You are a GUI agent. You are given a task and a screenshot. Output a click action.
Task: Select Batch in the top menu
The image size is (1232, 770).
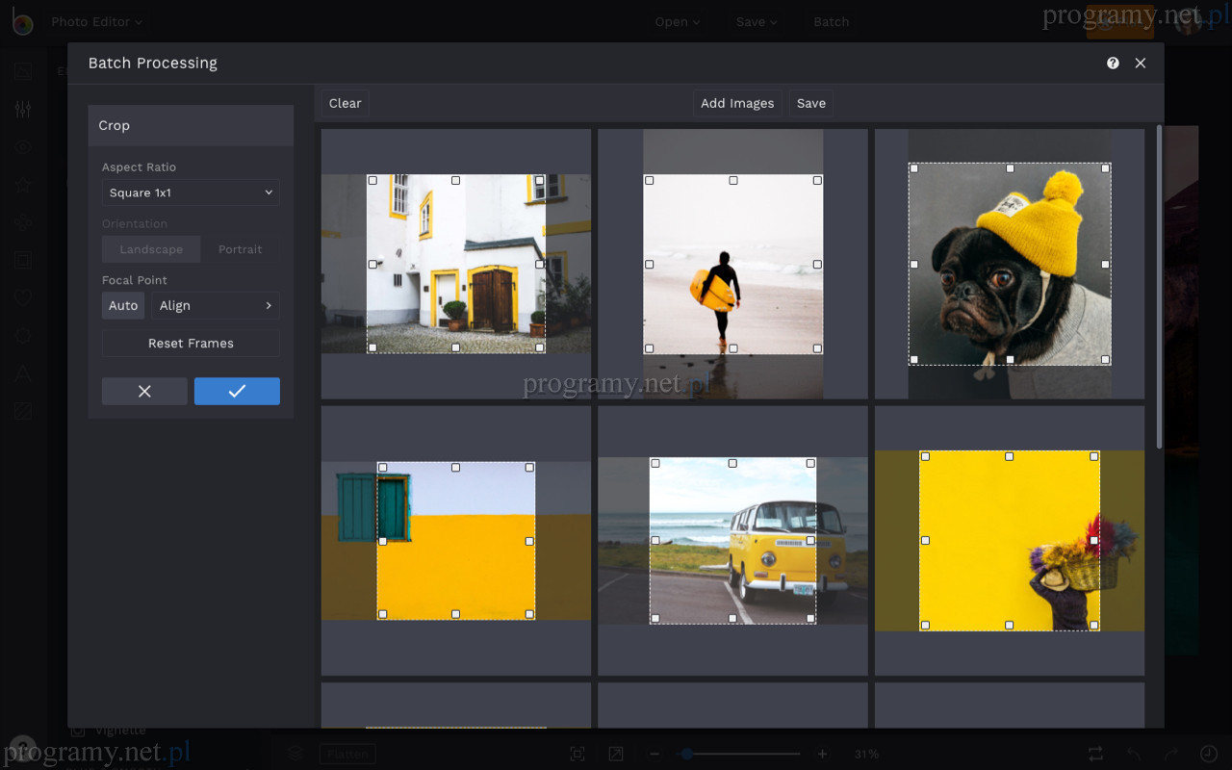[831, 22]
